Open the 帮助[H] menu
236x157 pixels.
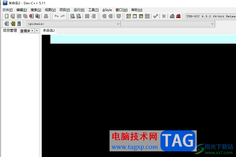point(137,10)
